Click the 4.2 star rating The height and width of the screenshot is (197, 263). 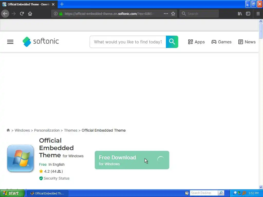pyautogui.click(x=51, y=171)
